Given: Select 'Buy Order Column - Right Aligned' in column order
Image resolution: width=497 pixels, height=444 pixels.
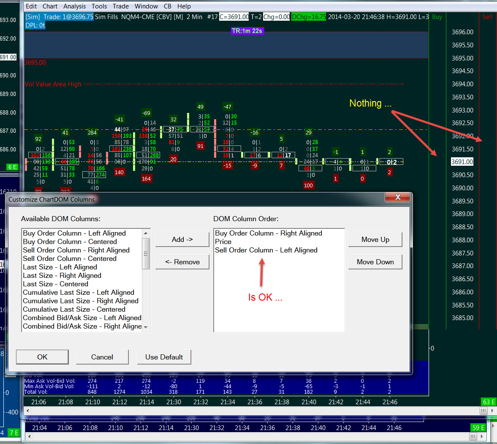Looking at the screenshot, I should tap(269, 233).
